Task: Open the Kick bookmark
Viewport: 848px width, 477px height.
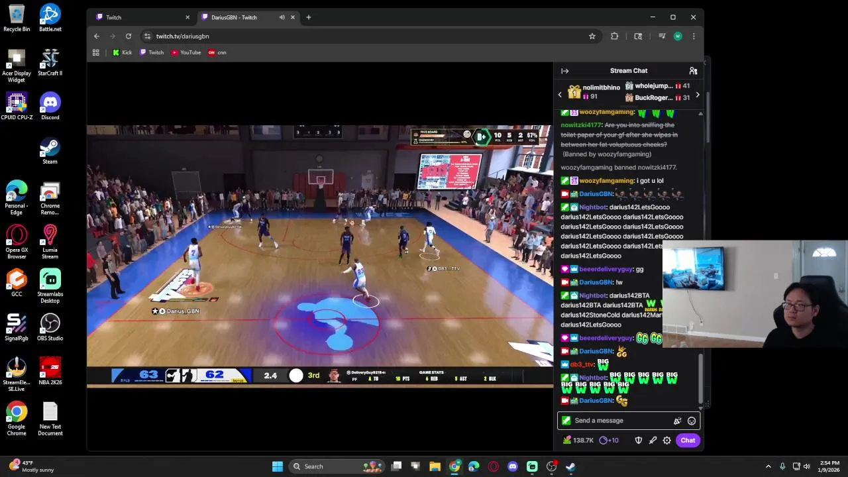Action: (122, 52)
